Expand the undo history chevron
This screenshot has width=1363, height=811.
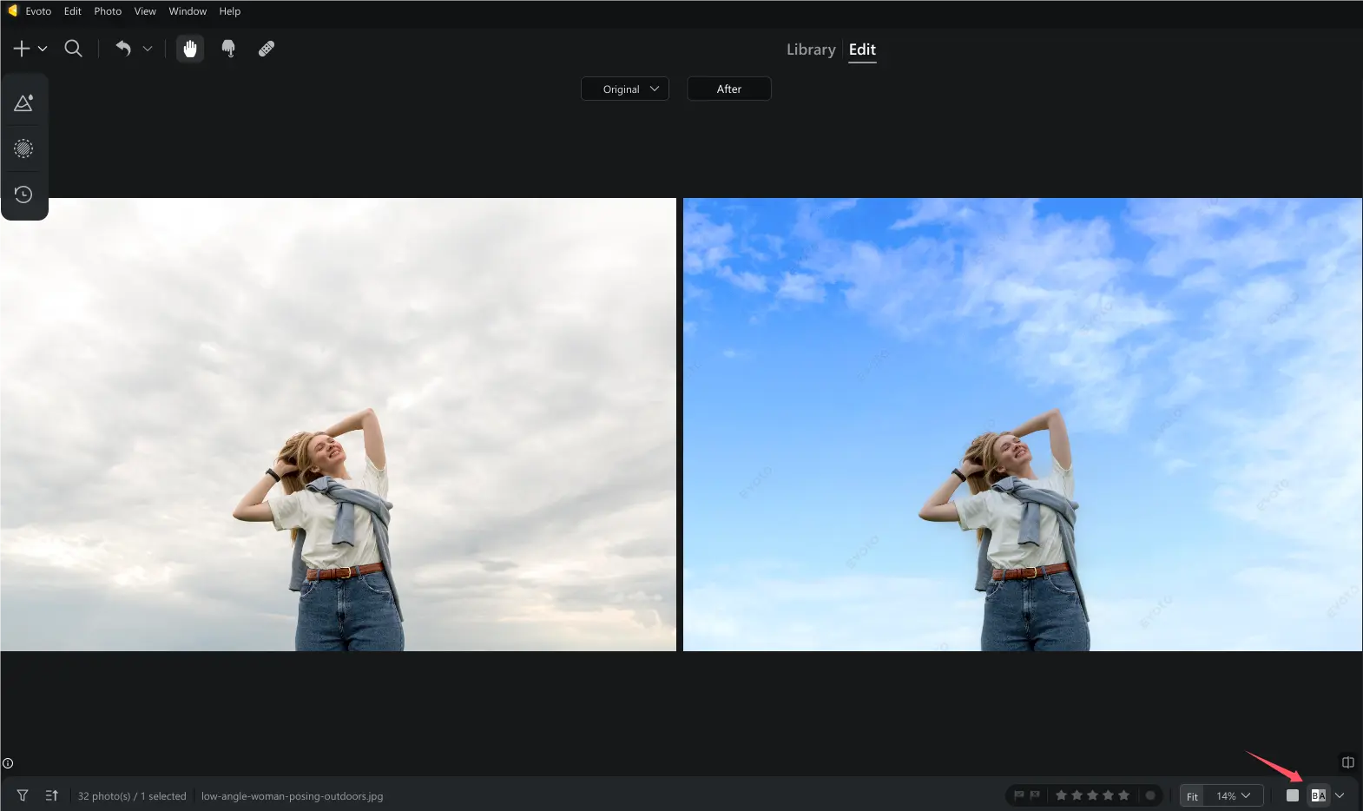click(x=148, y=49)
